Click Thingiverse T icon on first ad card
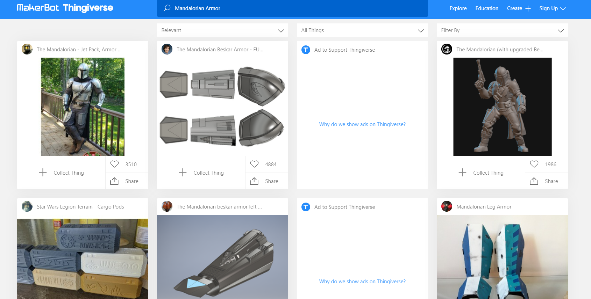The image size is (591, 299). [x=306, y=50]
